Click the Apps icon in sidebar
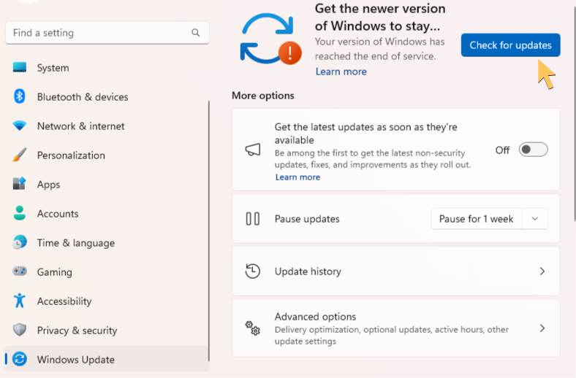 click(20, 184)
